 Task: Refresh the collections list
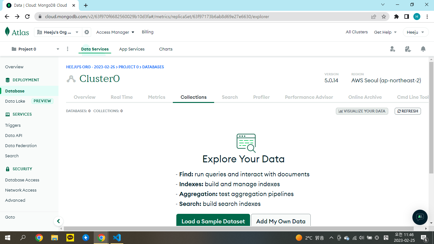[408, 111]
